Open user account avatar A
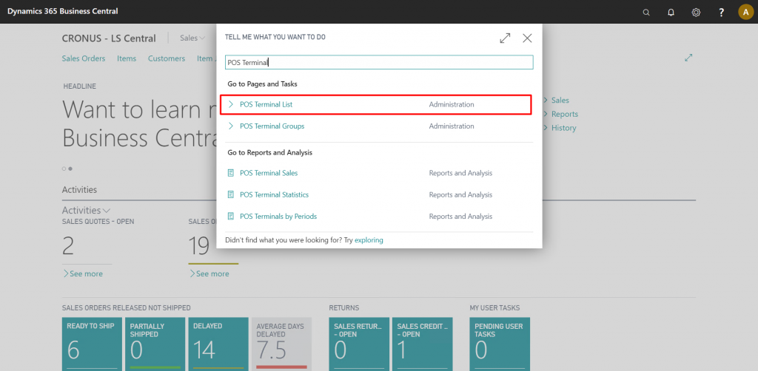Viewport: 758px width, 371px height. click(746, 12)
